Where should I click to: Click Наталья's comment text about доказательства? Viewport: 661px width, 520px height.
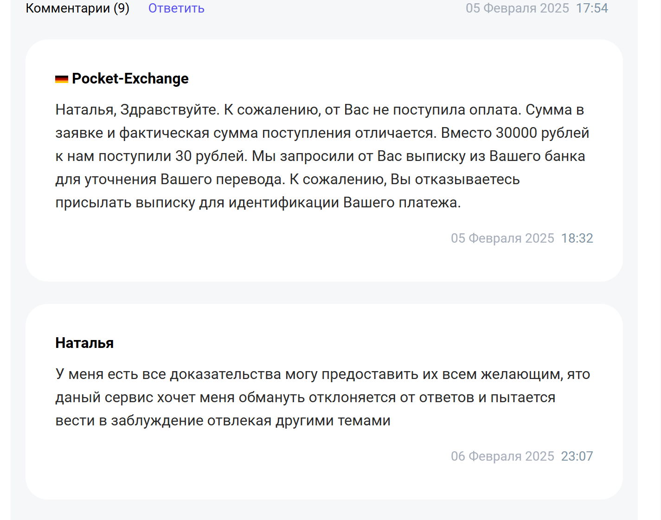(x=323, y=398)
